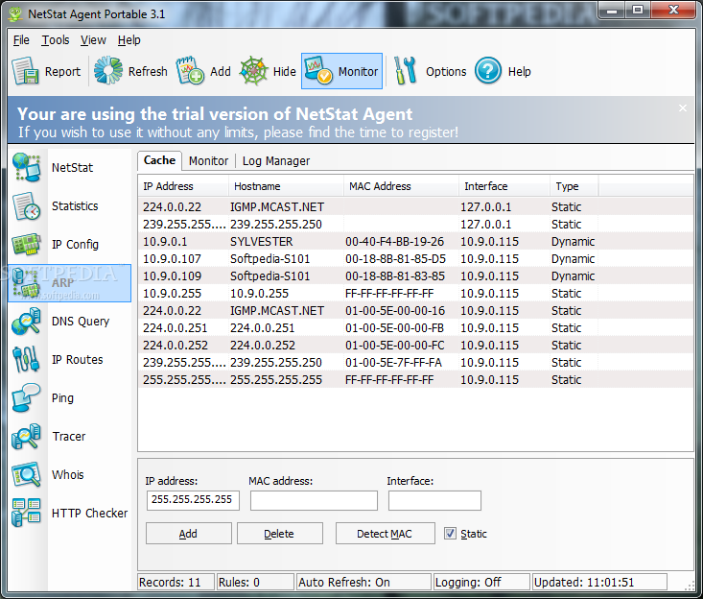Toggle the Static checkbox
The height and width of the screenshot is (599, 703).
tap(450, 534)
